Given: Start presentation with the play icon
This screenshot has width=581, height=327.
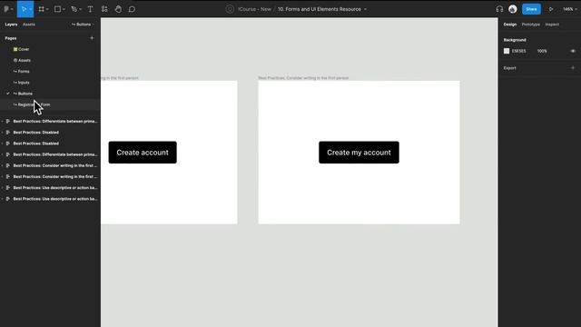Looking at the screenshot, I should tap(551, 9).
